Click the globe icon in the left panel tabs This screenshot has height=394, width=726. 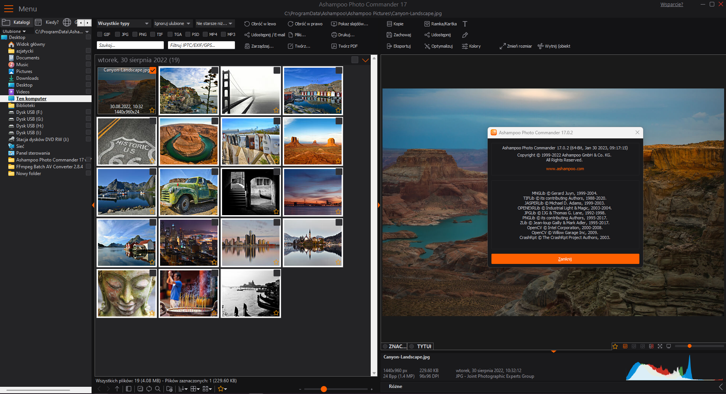point(67,22)
